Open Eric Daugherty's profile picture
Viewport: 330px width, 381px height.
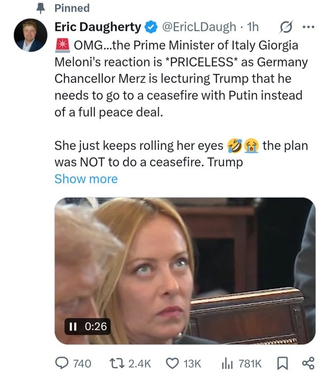pyautogui.click(x=31, y=35)
